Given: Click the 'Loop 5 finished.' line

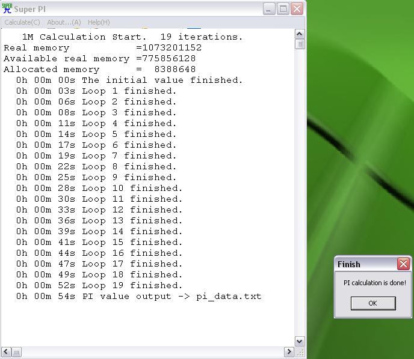Looking at the screenshot, I should pyautogui.click(x=96, y=134).
